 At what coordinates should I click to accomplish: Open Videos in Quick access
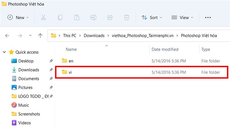click(x=24, y=123)
